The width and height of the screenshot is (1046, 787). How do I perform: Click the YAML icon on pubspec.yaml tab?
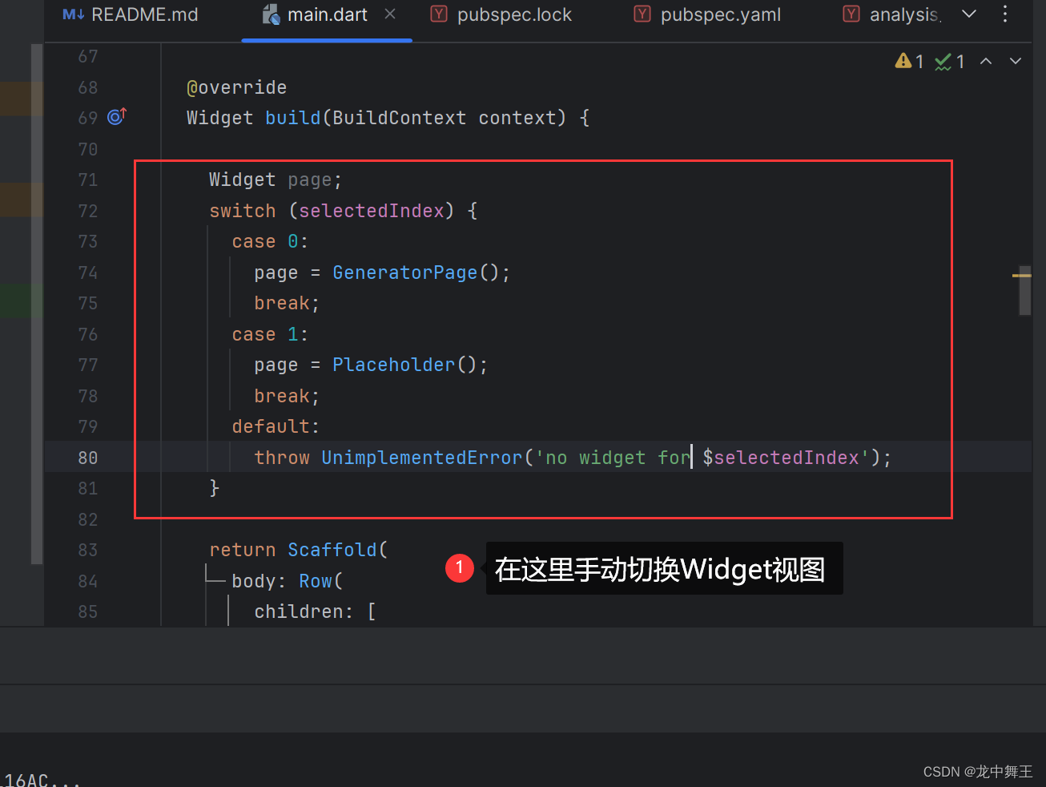642,14
